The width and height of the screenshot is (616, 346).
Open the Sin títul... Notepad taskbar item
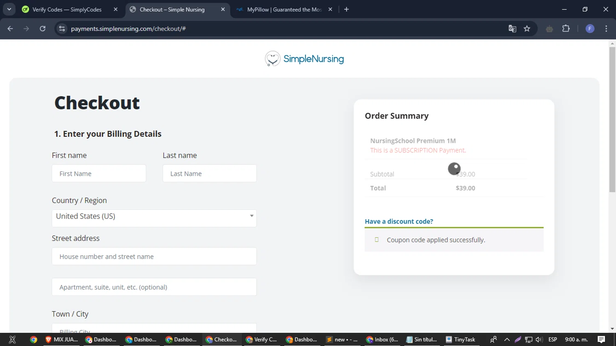(x=422, y=339)
